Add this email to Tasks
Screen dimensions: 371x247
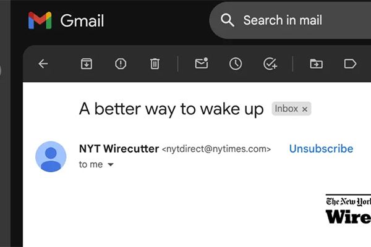(270, 64)
